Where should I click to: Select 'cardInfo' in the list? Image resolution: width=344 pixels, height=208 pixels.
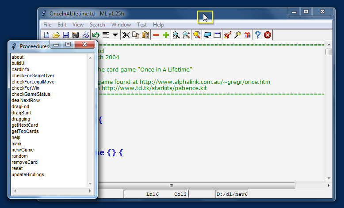[20, 69]
